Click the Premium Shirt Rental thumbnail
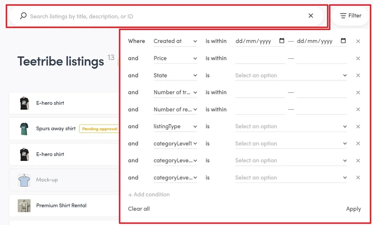 tap(24, 205)
